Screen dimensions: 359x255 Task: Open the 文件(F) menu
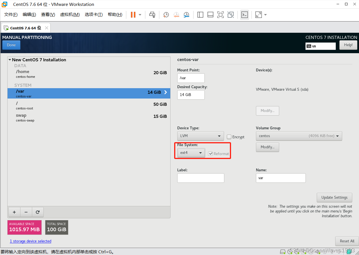pyautogui.click(x=11, y=15)
